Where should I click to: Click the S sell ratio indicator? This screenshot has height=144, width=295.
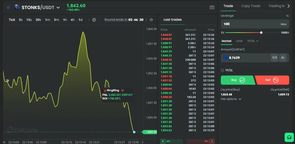click(x=212, y=141)
